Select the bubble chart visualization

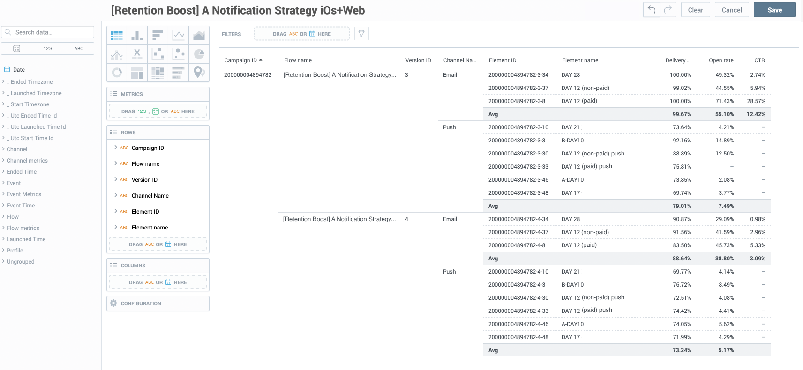click(178, 54)
